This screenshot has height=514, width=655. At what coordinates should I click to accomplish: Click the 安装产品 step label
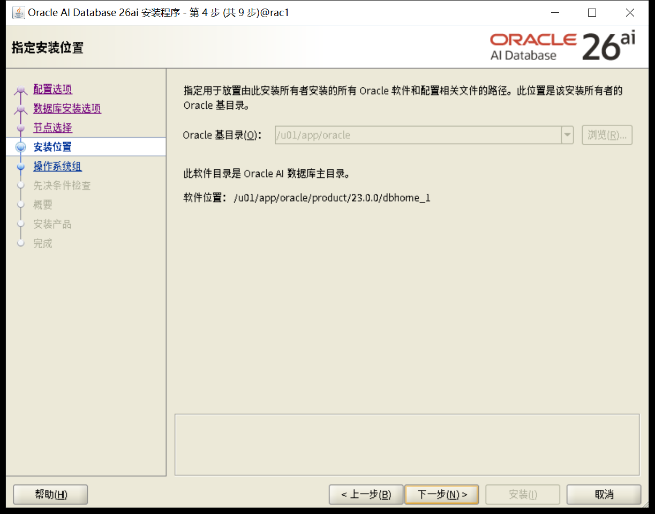pos(52,224)
